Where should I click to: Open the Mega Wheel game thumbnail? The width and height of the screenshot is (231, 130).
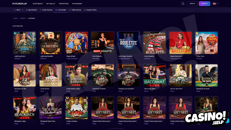(77, 43)
